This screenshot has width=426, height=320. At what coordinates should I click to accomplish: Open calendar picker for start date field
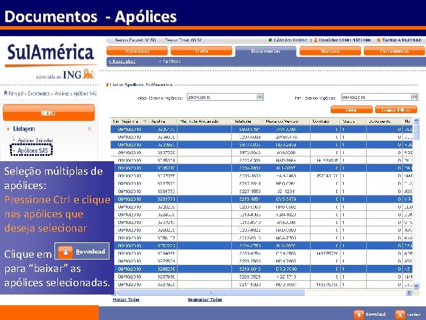click(260, 97)
